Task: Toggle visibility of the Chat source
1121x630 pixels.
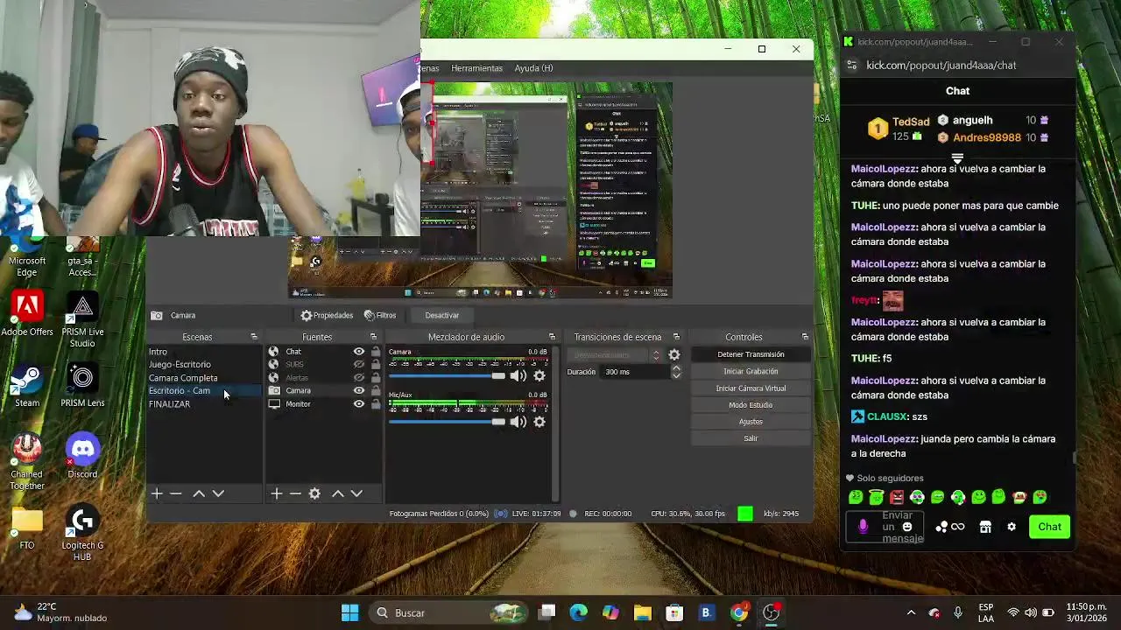Action: click(358, 352)
